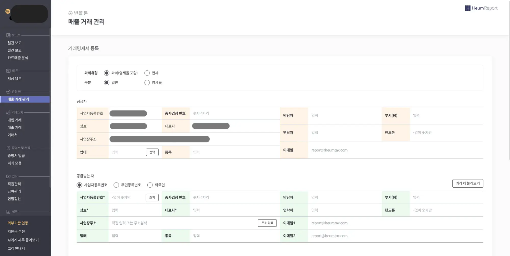Click the 세무 section icon
This screenshot has height=256, width=510.
tap(8, 212)
